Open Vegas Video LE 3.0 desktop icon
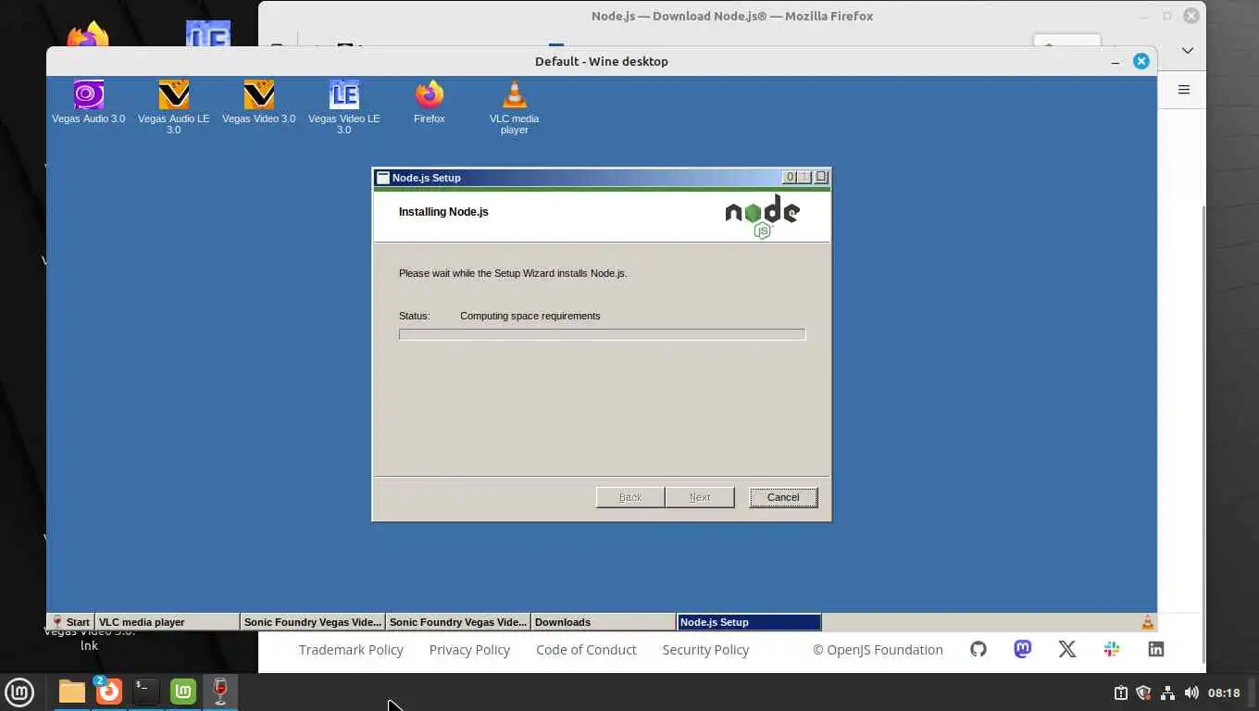This screenshot has width=1259, height=711. click(344, 107)
